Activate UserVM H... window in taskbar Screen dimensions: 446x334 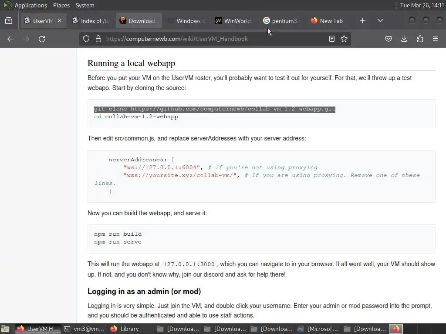pyautogui.click(x=38, y=329)
